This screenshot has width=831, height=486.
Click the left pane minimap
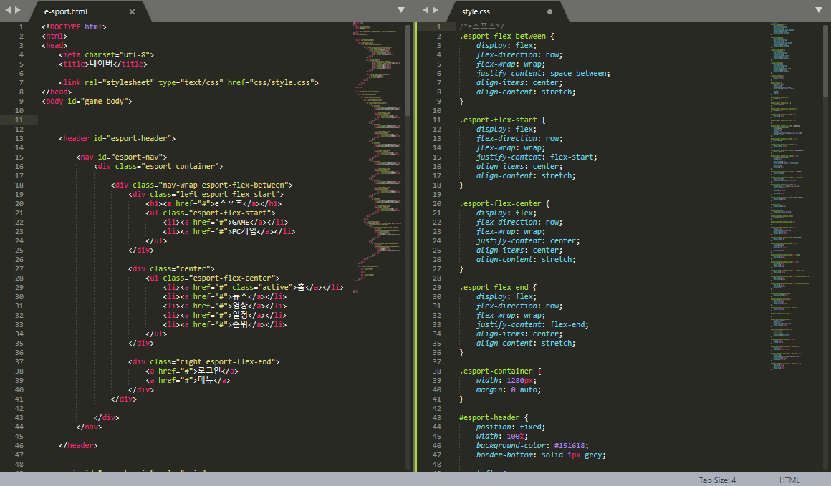378,159
